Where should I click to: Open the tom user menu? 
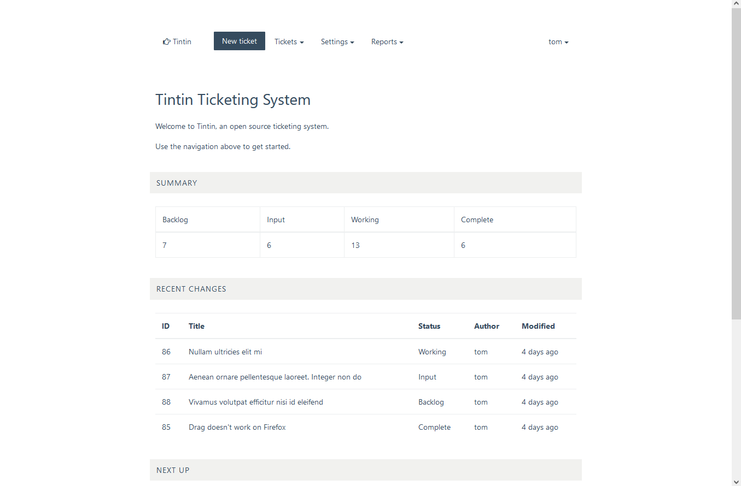[558, 42]
